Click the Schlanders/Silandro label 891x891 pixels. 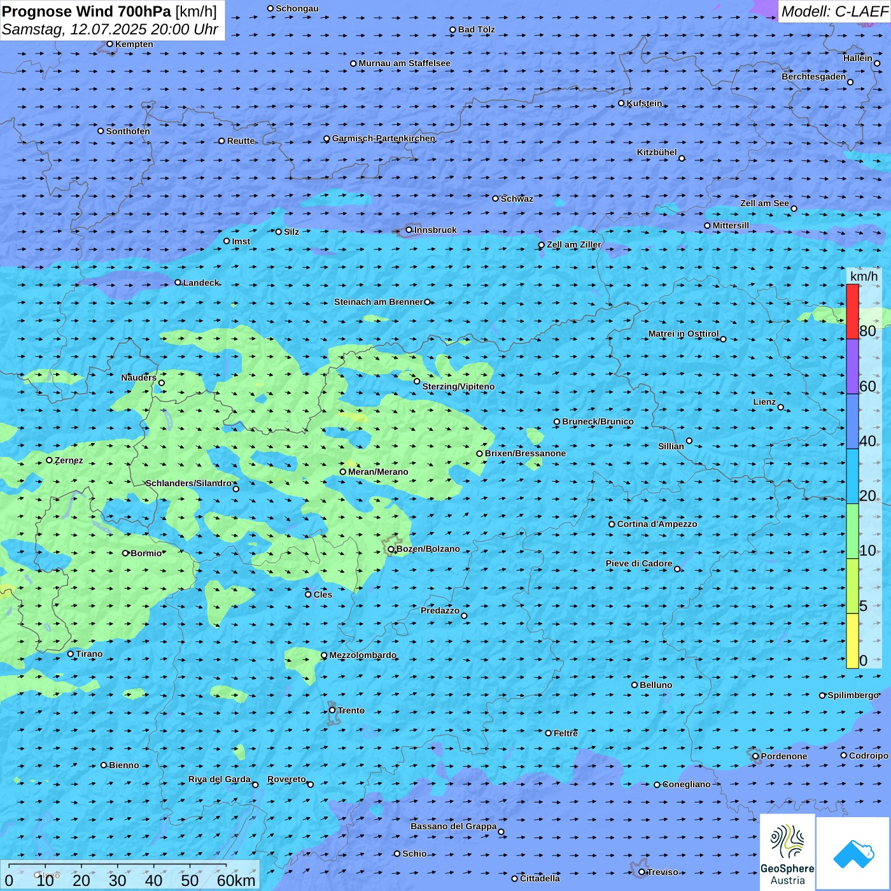(x=188, y=483)
